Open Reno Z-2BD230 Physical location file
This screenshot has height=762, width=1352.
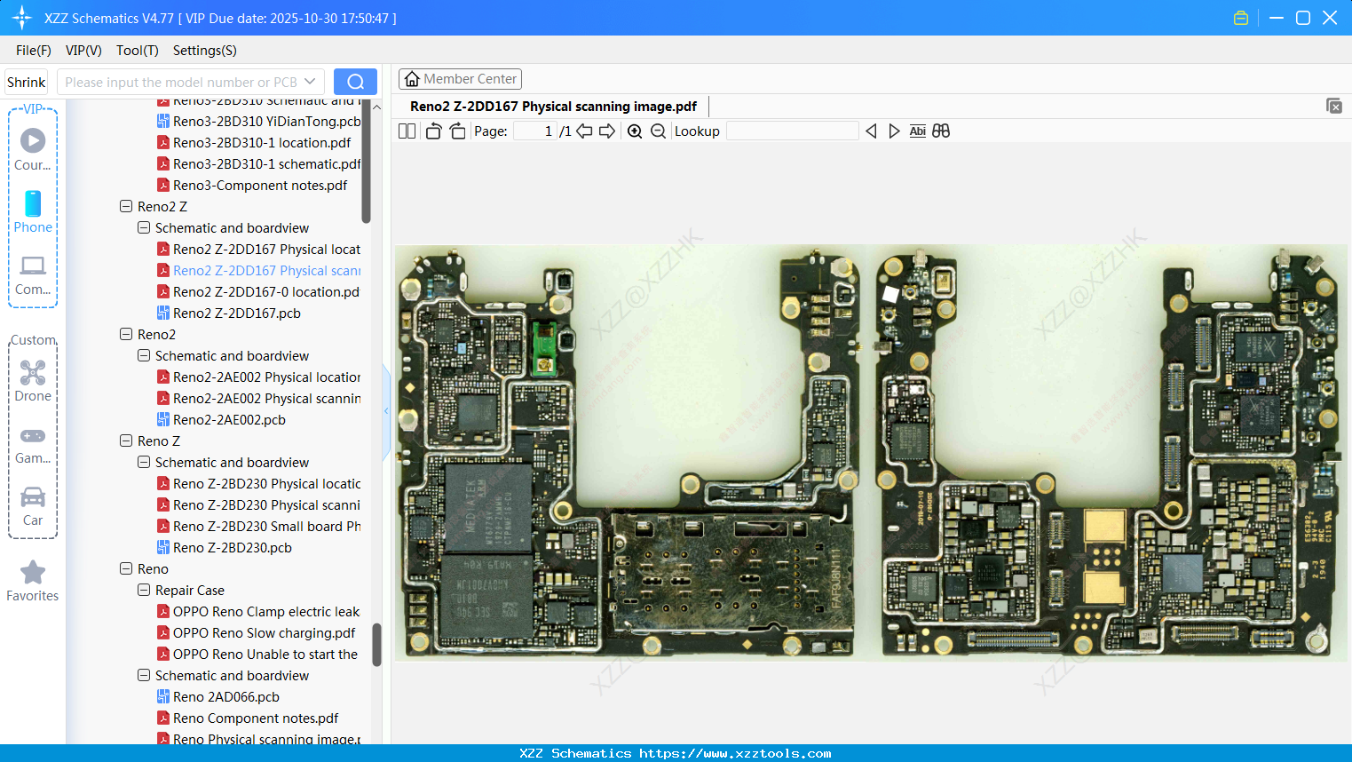point(259,483)
